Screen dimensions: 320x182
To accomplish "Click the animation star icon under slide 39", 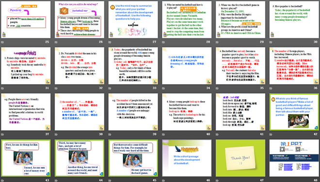I will click(x=110, y=134).
